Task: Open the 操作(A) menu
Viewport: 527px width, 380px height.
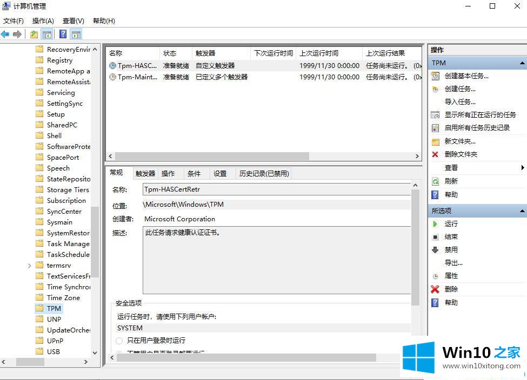Action: 43,21
